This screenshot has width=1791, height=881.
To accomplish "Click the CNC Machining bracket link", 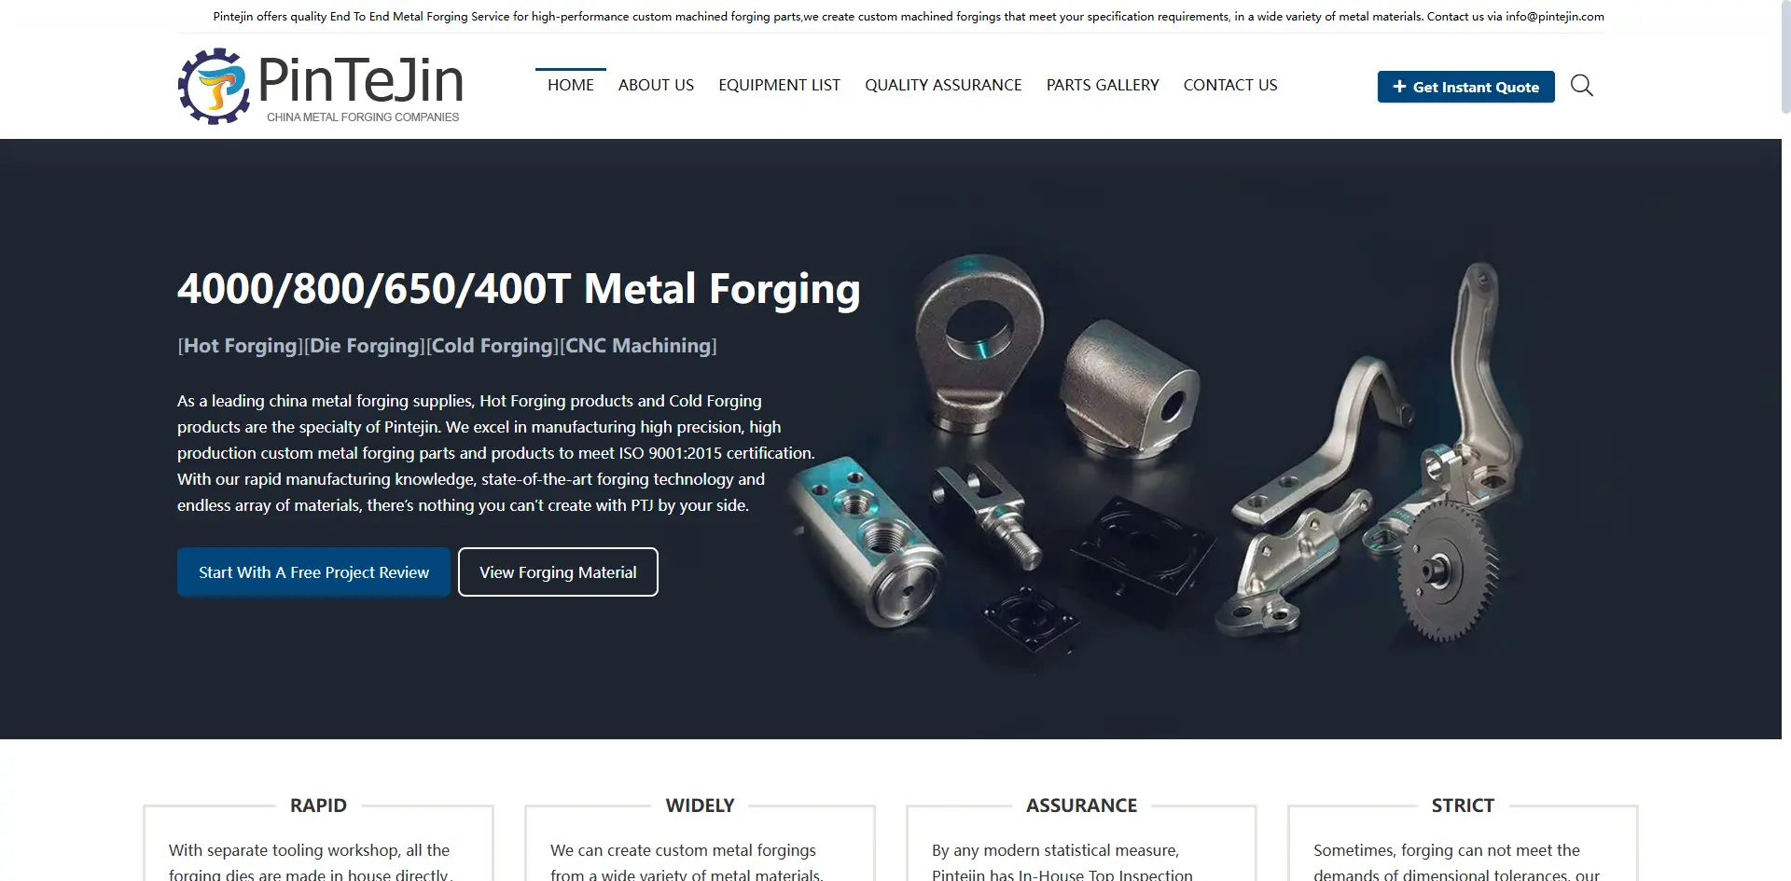I will click(639, 346).
